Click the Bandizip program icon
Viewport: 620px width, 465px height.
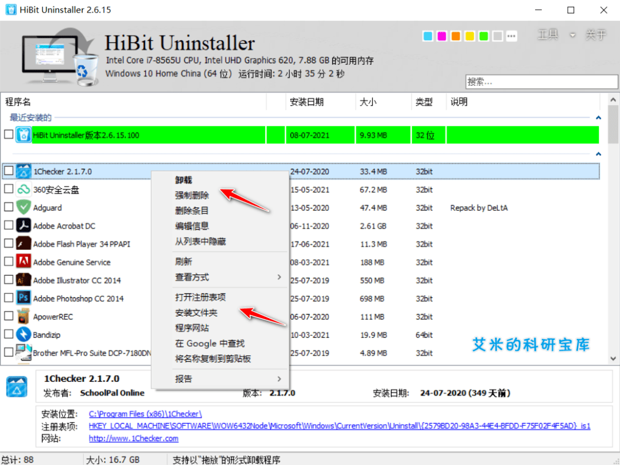click(24, 335)
